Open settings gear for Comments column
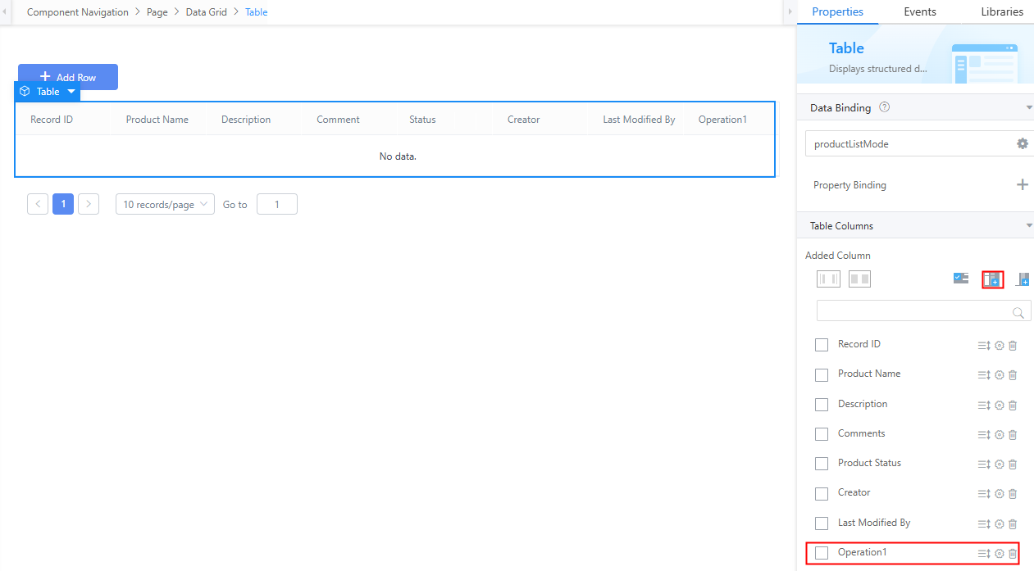The height and width of the screenshot is (571, 1034). (1000, 435)
